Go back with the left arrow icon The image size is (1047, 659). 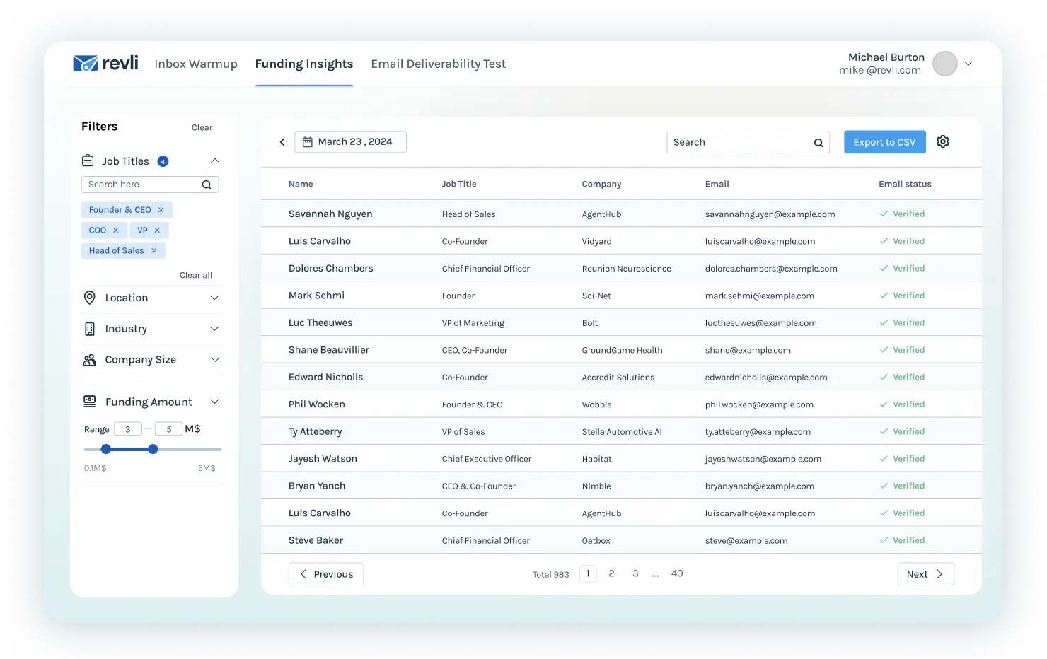pyautogui.click(x=282, y=142)
